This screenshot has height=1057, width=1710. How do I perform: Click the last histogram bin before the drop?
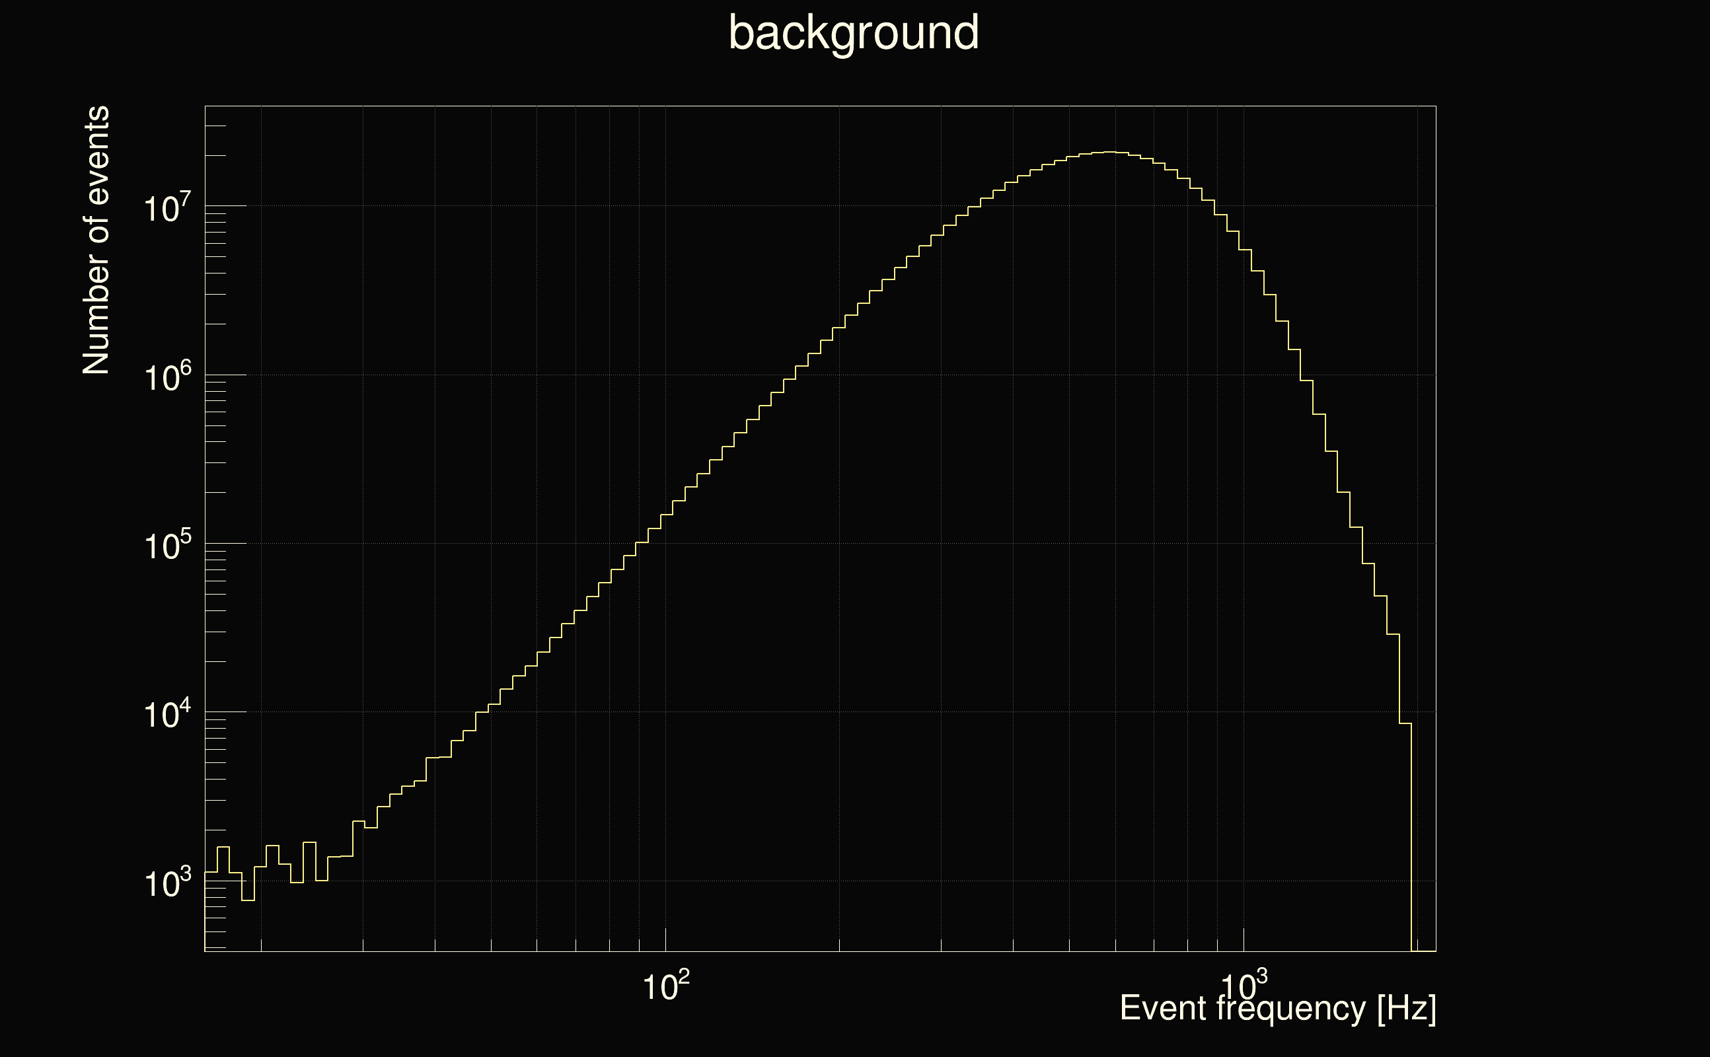coord(1405,723)
